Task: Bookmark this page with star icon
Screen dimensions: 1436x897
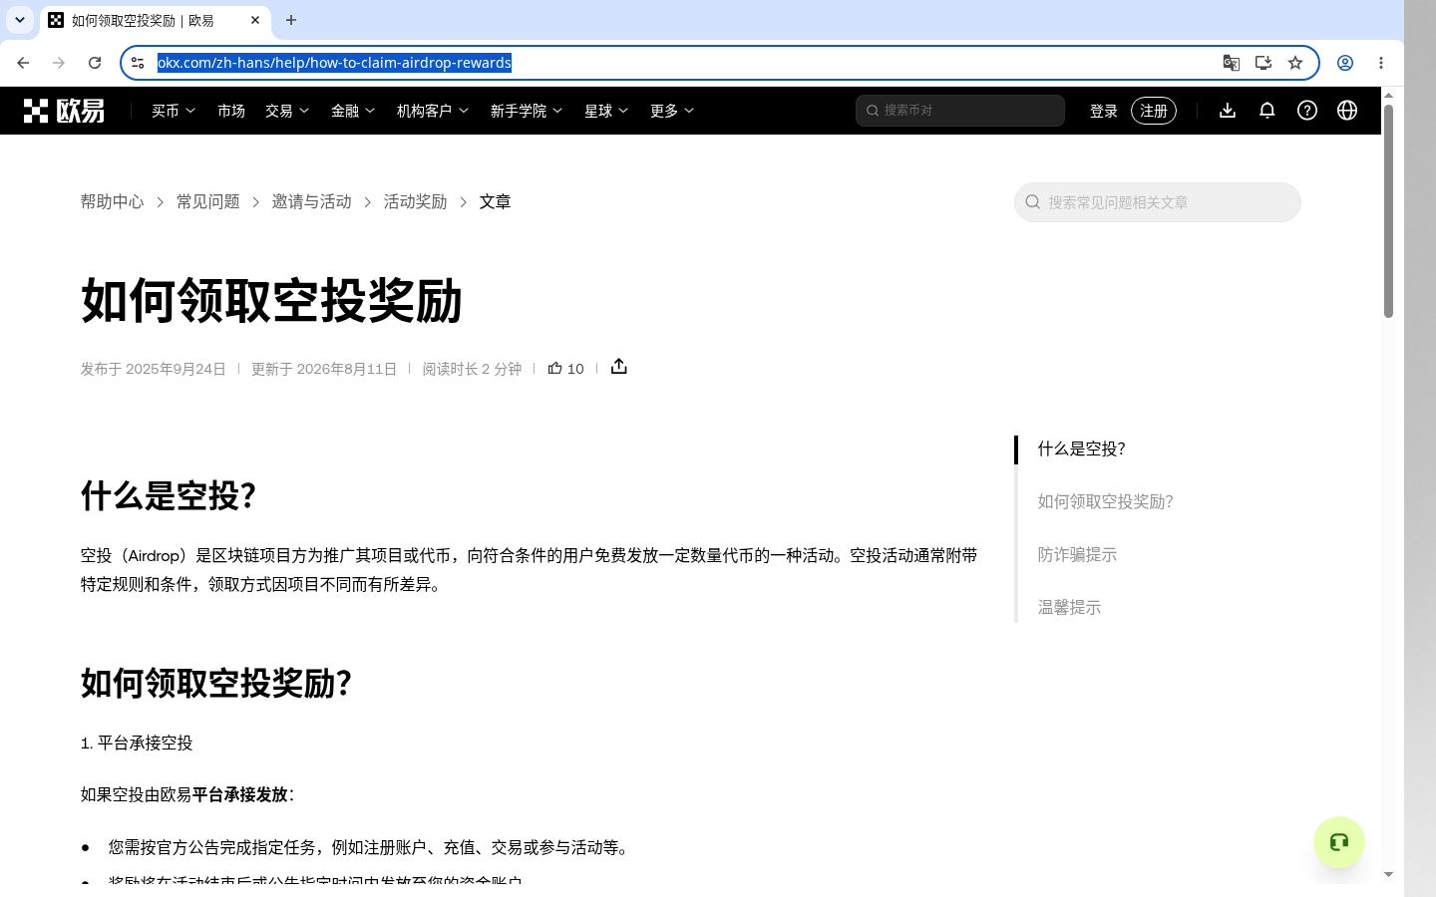Action: tap(1295, 63)
